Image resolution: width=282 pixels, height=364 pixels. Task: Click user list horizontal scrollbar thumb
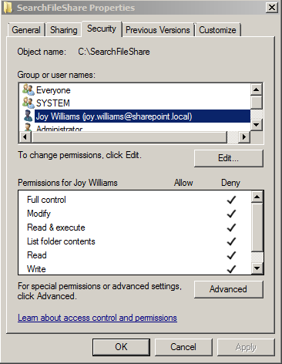[x=129, y=136]
